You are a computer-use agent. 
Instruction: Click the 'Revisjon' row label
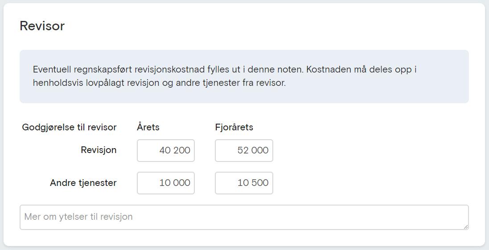99,150
